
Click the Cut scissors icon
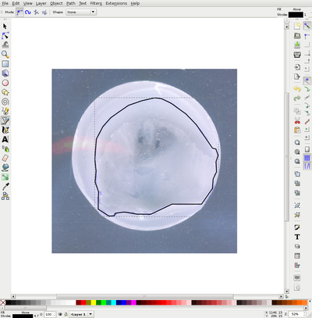coord(297,120)
